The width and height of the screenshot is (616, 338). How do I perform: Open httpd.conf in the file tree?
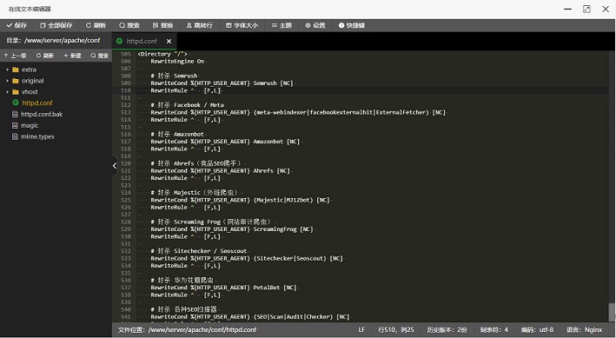pyautogui.click(x=37, y=103)
